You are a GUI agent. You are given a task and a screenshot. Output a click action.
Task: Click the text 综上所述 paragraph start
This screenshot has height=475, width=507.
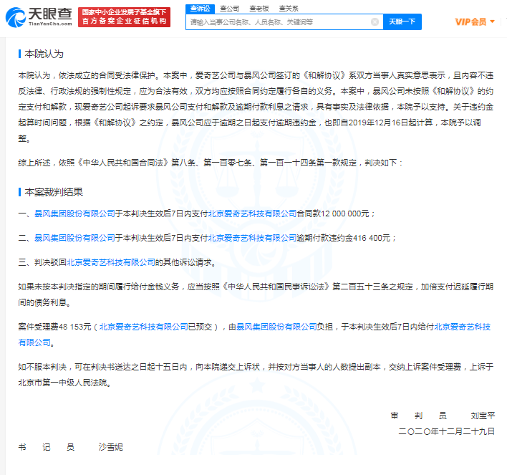[x=34, y=163]
